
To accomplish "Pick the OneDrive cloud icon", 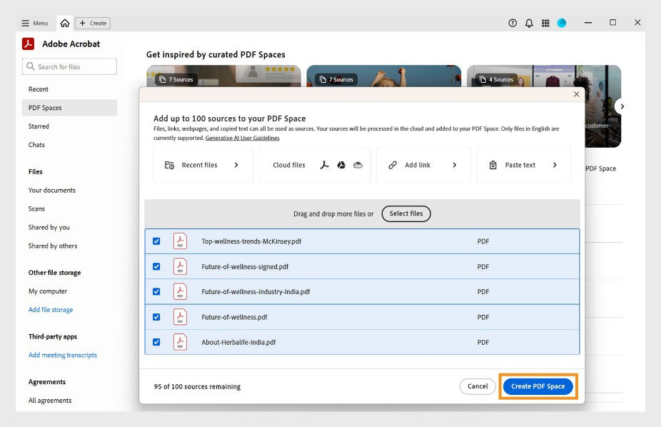I will [x=358, y=165].
